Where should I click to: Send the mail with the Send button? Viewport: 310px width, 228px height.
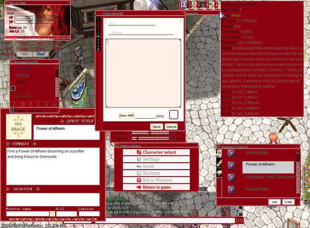[156, 127]
